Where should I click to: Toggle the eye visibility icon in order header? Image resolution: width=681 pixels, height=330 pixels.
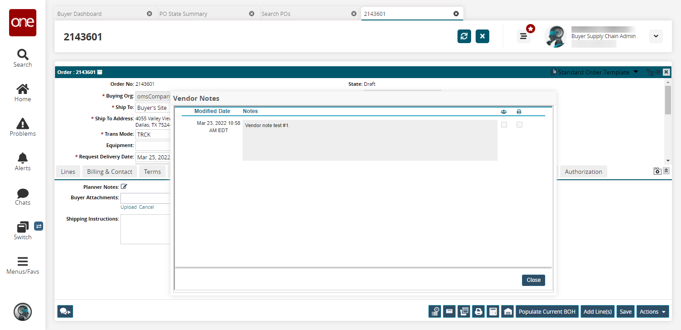[658, 72]
